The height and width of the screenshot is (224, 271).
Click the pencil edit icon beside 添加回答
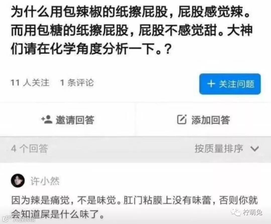182,119
